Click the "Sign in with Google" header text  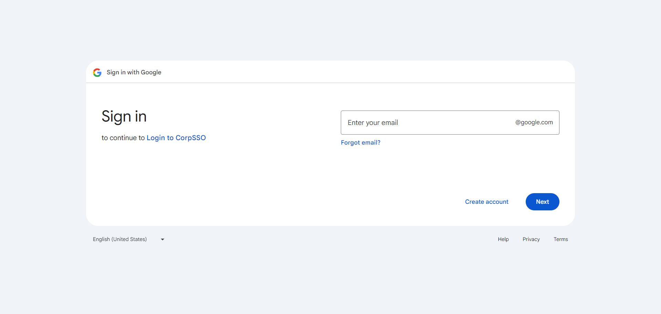click(x=134, y=72)
